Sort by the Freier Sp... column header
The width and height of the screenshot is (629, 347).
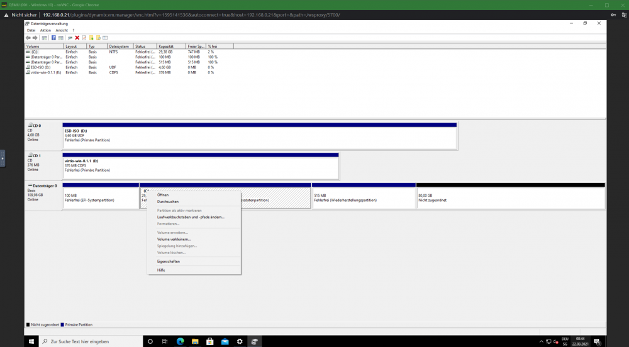pos(196,47)
